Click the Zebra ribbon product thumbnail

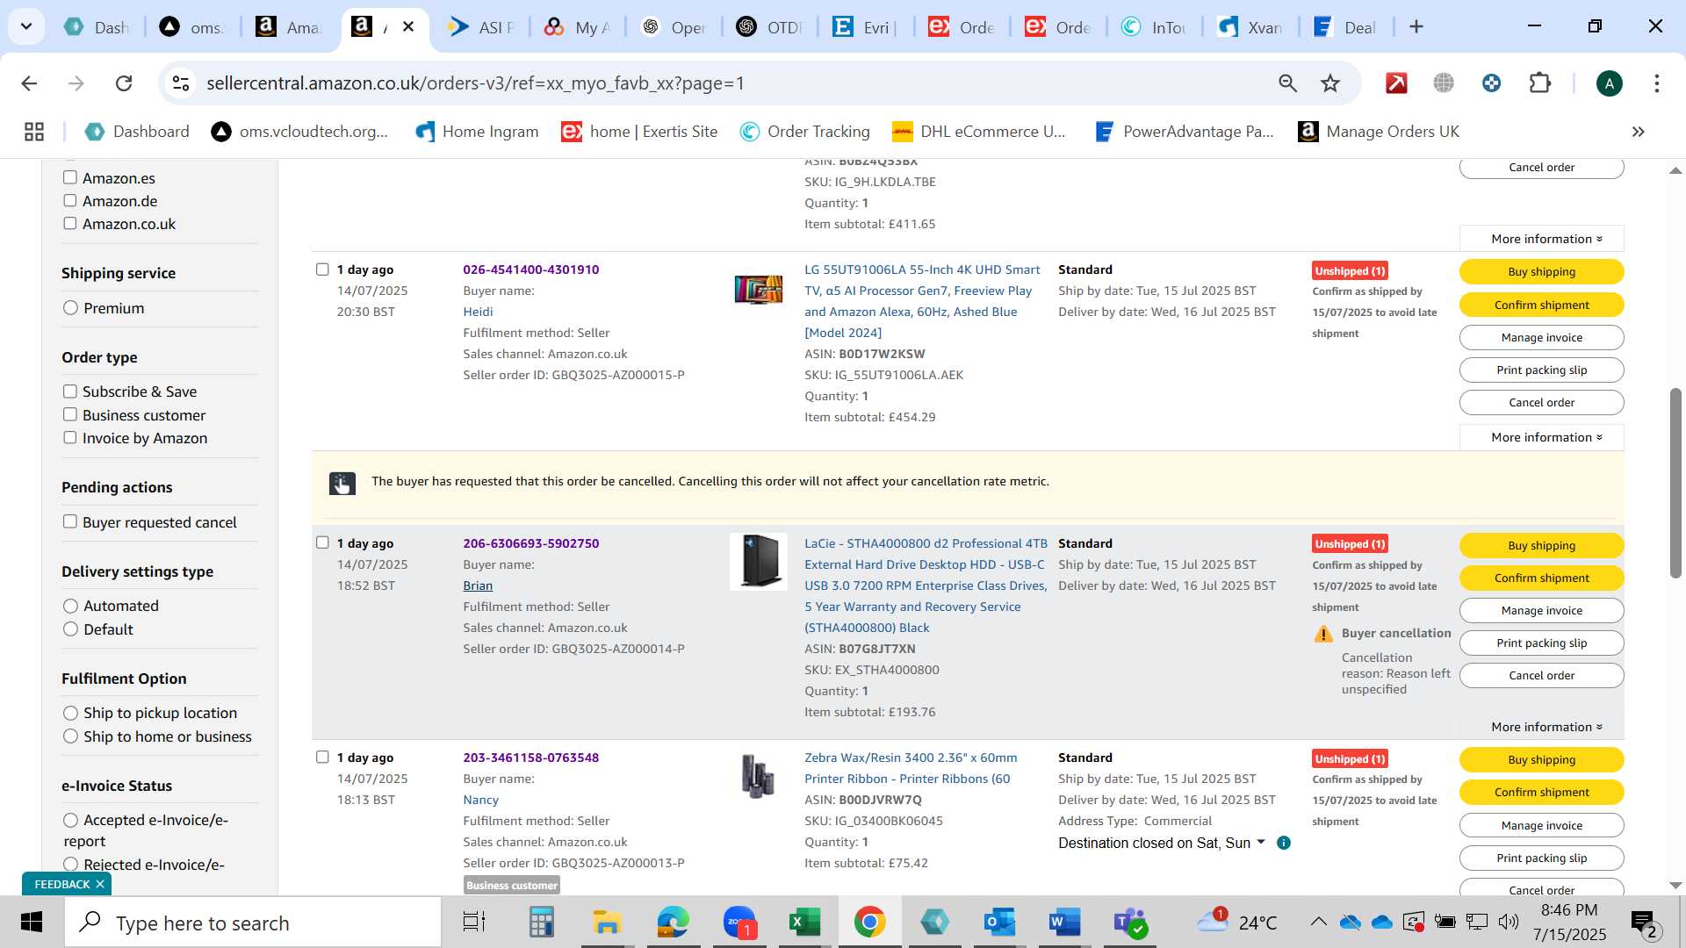pos(759,776)
